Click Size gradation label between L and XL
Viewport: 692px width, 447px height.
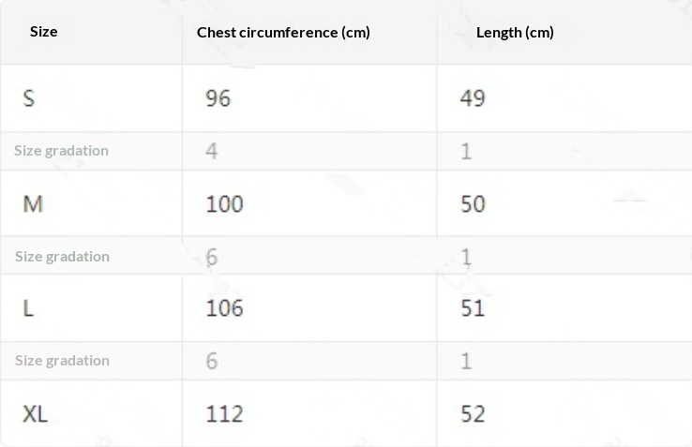click(62, 360)
